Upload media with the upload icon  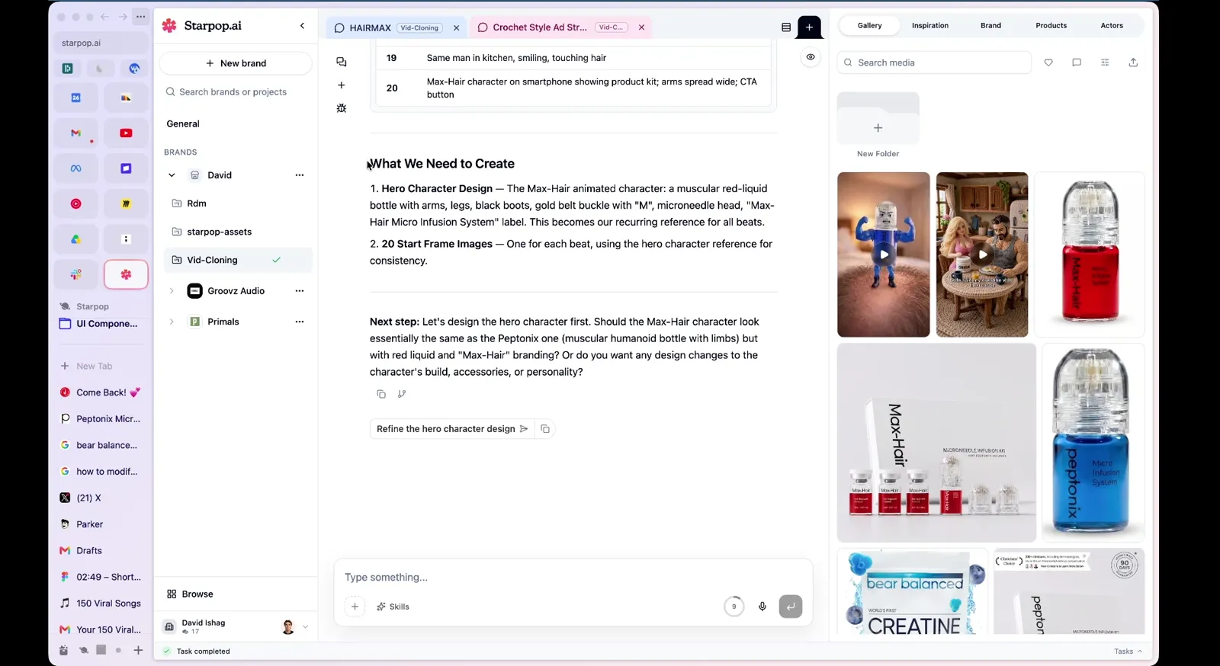(1133, 62)
